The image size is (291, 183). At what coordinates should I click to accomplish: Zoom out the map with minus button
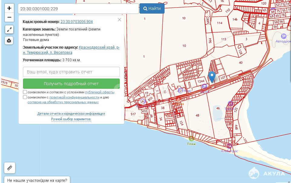[x=9, y=17]
